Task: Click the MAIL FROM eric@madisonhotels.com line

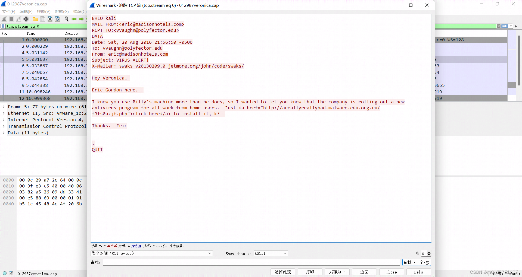Action: coord(138,24)
